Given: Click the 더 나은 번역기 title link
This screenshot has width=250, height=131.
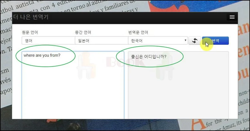Looking at the screenshot, I should [x=31, y=17].
